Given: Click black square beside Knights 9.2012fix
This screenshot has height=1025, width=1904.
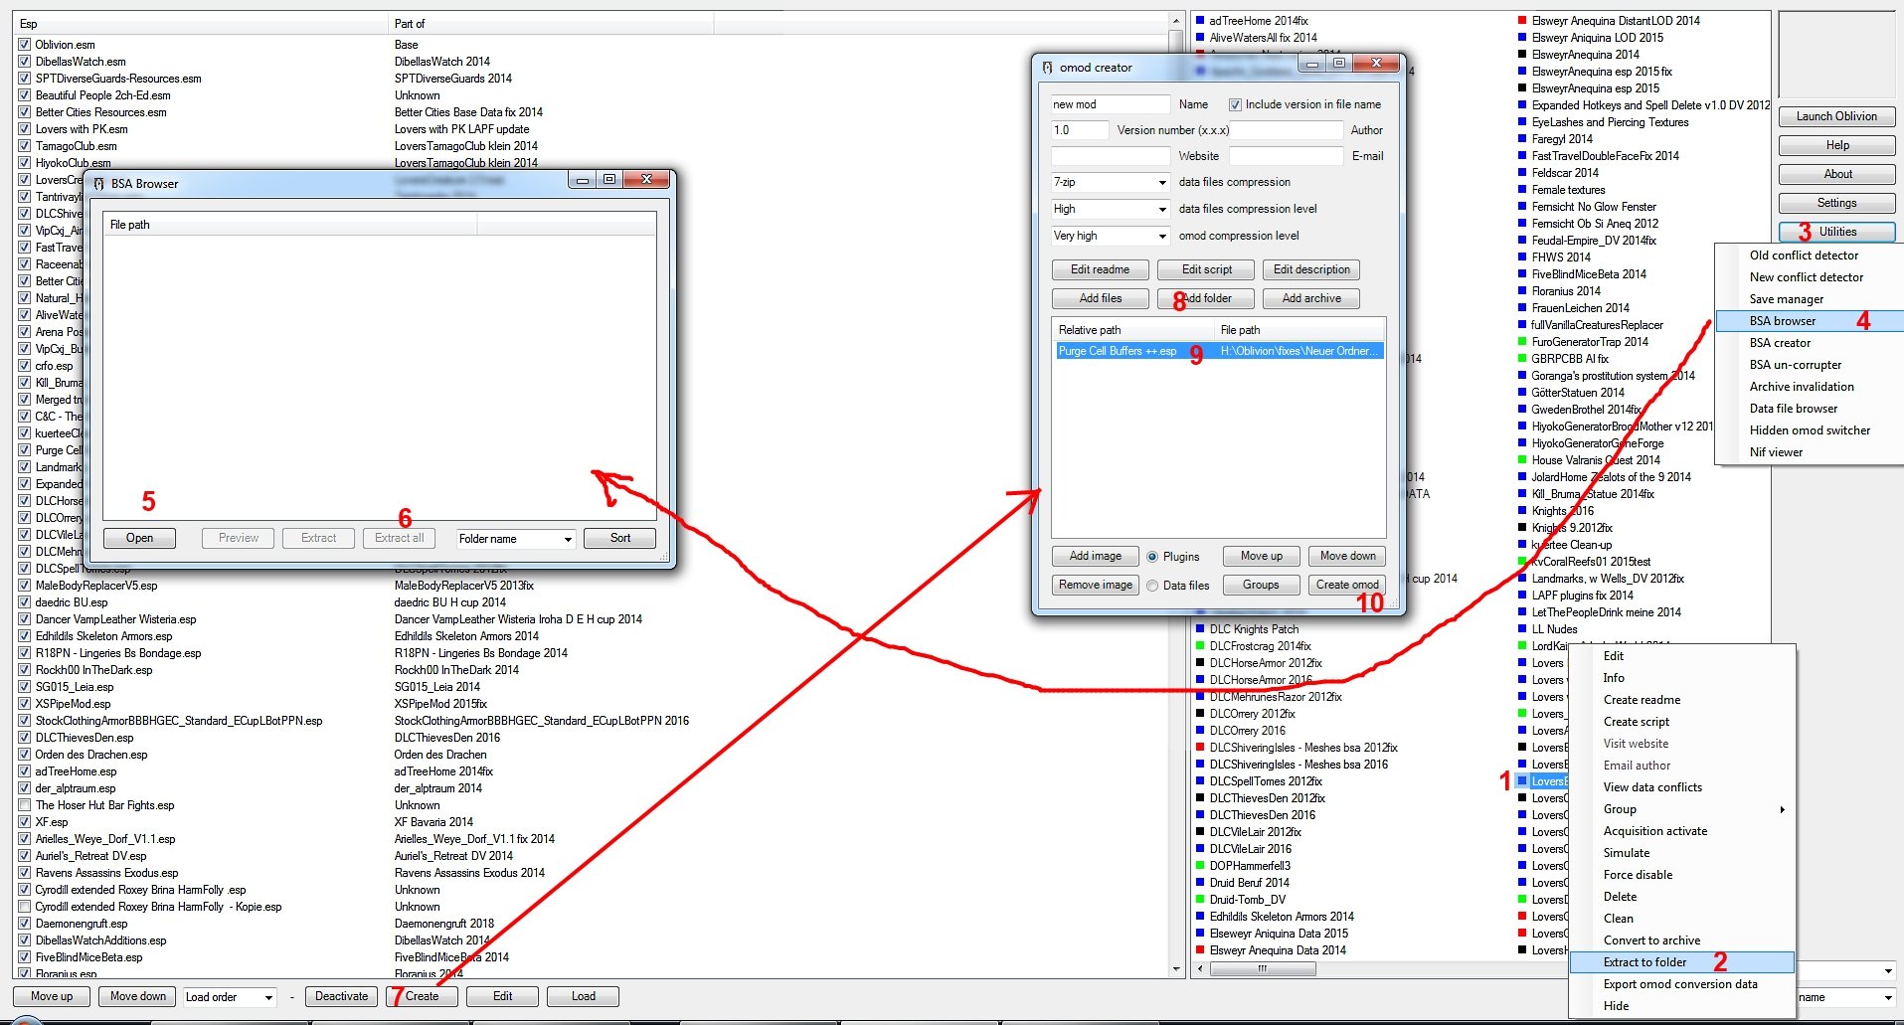Looking at the screenshot, I should [1522, 528].
